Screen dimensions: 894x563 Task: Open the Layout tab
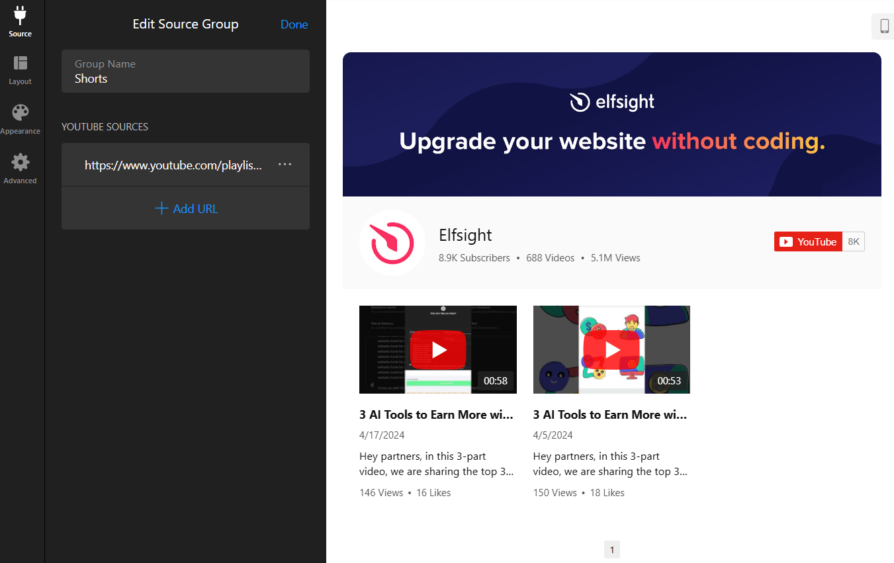coord(21,70)
